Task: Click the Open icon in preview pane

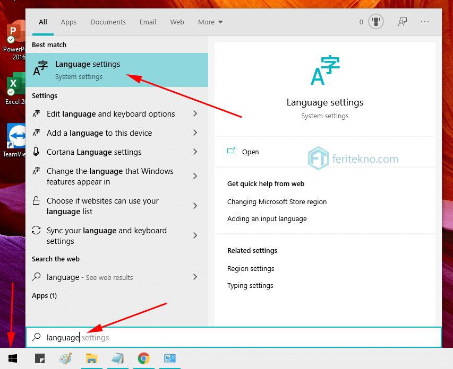Action: (x=231, y=151)
